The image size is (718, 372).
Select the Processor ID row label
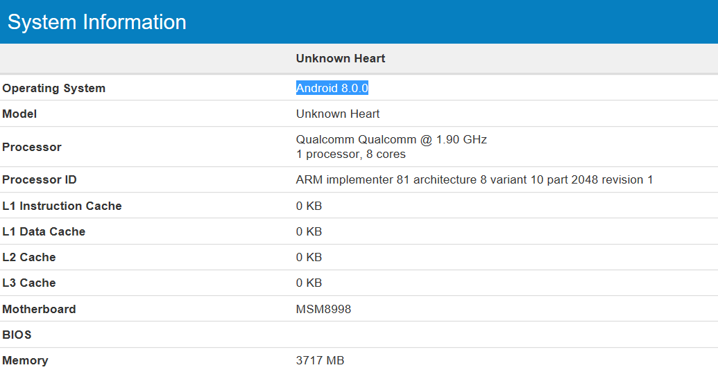click(40, 179)
